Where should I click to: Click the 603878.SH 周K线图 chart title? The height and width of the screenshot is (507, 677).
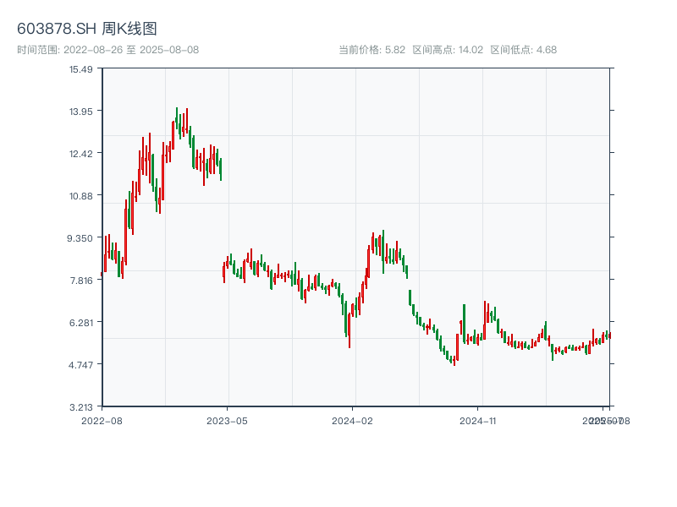[87, 30]
